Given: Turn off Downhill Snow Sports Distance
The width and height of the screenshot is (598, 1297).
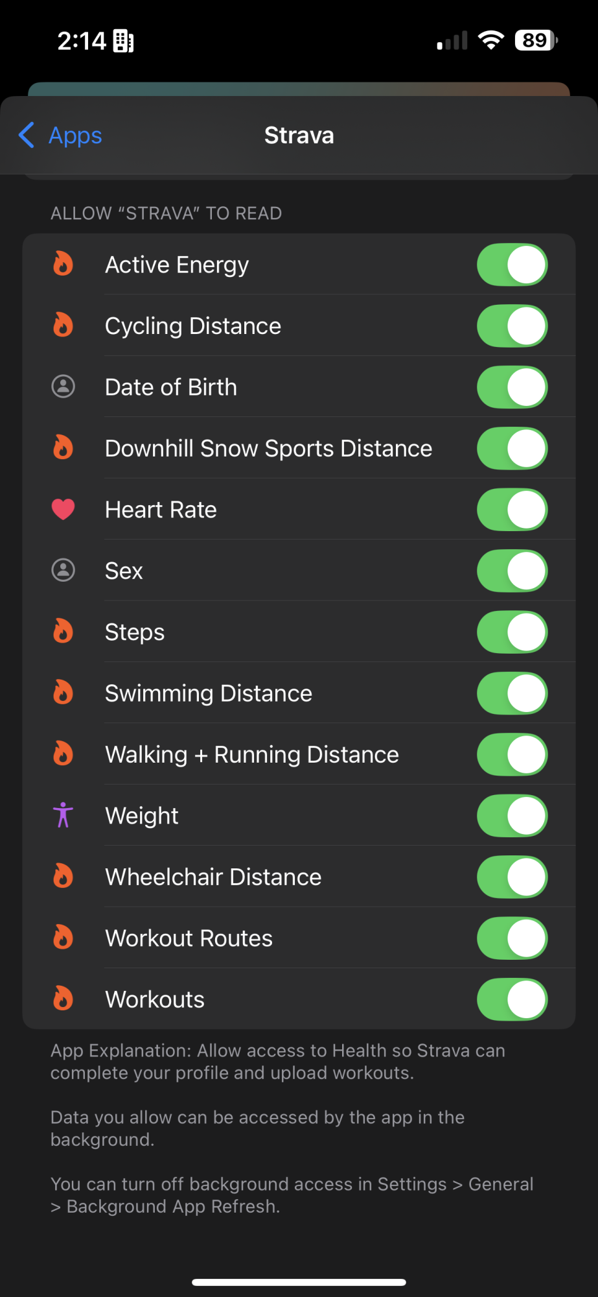Looking at the screenshot, I should pos(512,449).
